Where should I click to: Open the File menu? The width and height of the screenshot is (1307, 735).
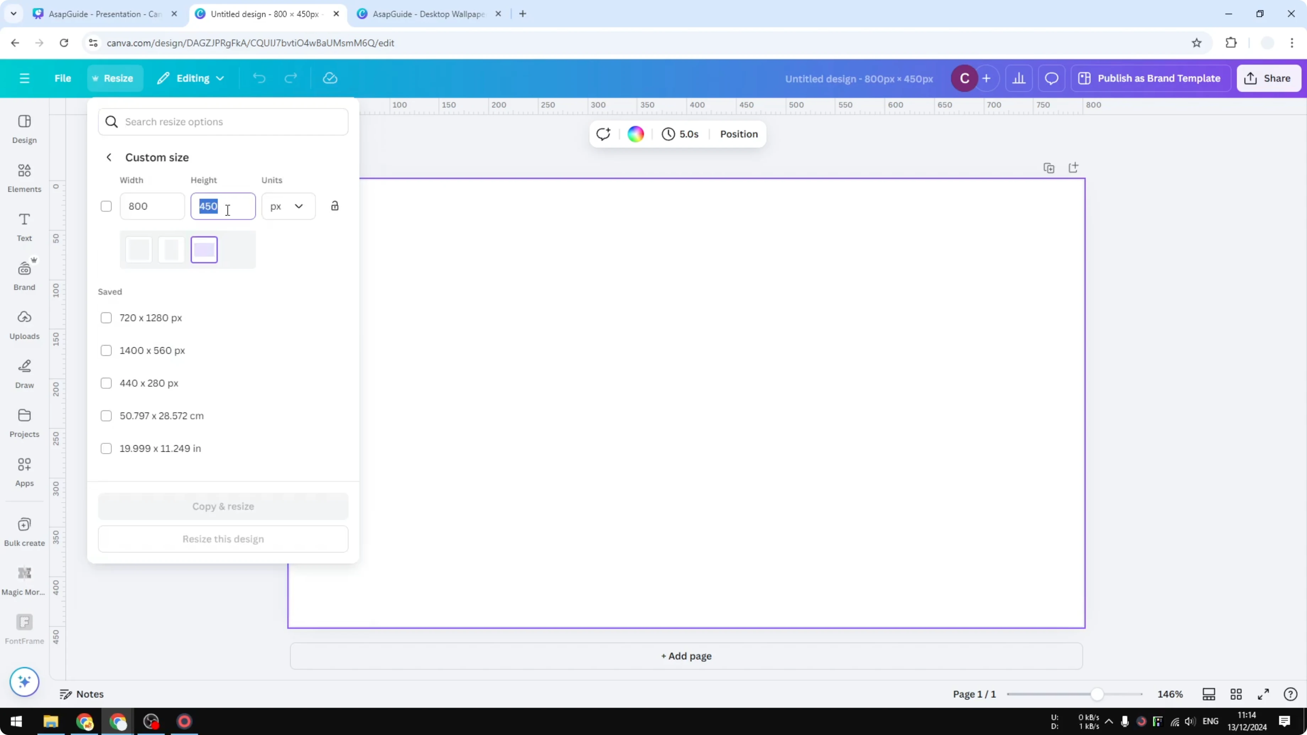point(63,78)
